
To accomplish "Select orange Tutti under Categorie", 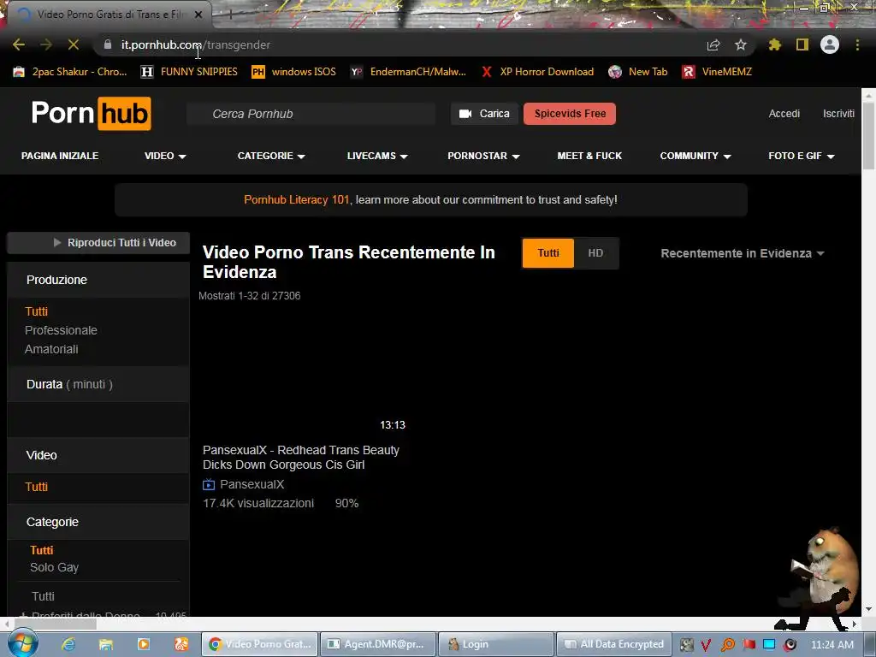I will click(x=42, y=550).
